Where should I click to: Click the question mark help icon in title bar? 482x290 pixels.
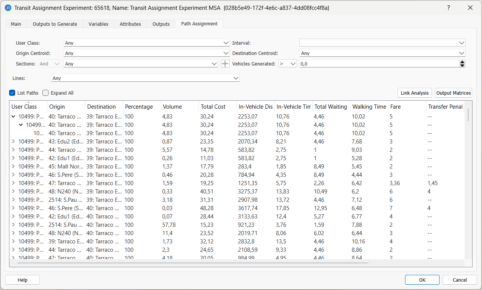[x=448, y=8]
